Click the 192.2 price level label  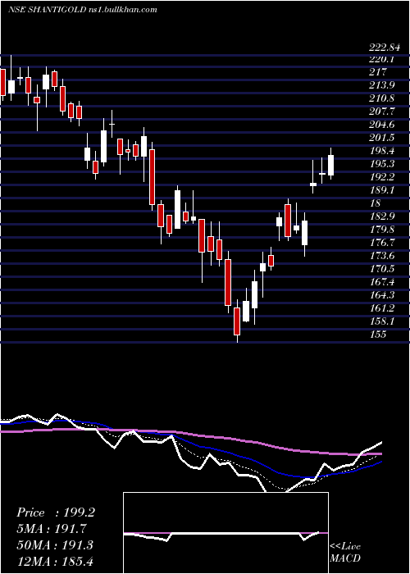pos(382,178)
